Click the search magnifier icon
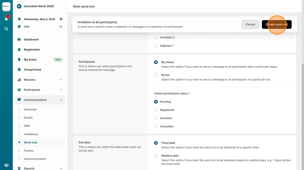The image size is (304, 170). point(6,29)
